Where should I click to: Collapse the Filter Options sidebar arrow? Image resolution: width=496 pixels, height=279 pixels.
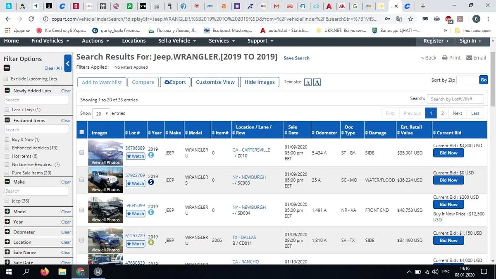(68, 64)
